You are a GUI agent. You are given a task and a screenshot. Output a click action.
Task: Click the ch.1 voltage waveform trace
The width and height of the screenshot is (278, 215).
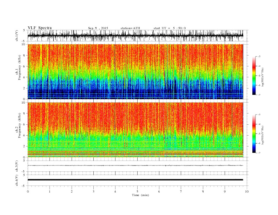coord(135,35)
